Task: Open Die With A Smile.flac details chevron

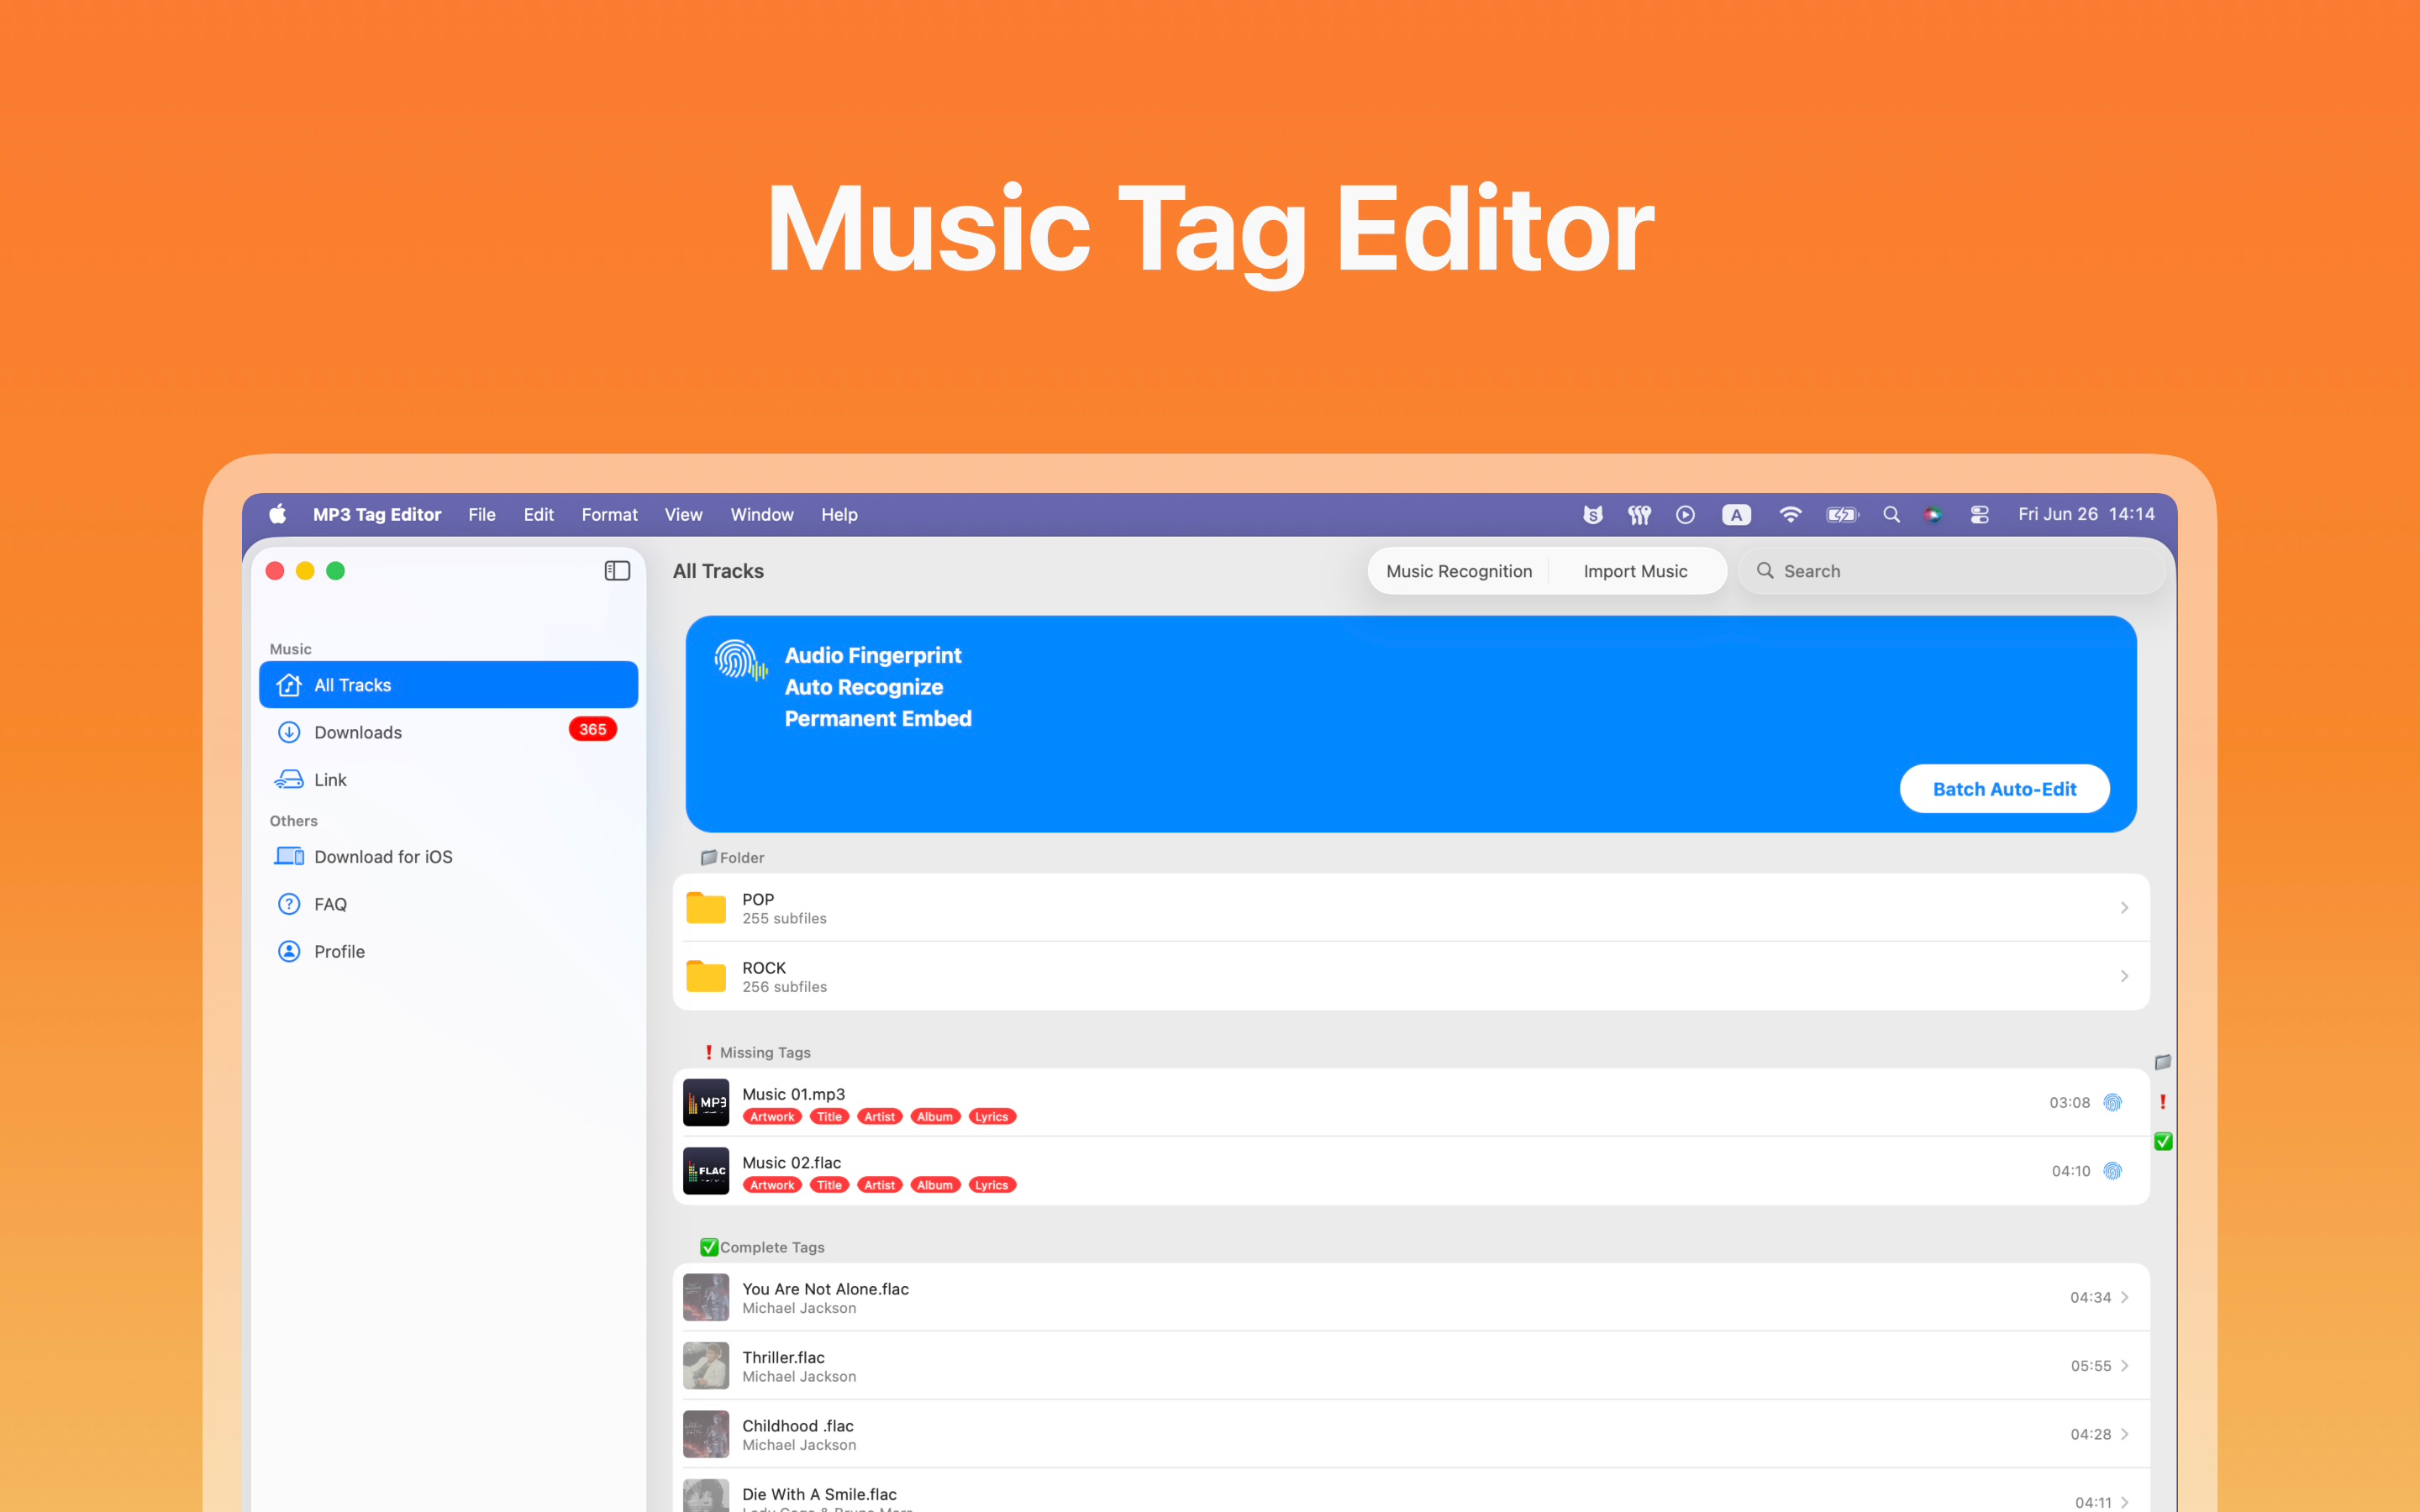Action: [x=2124, y=1502]
